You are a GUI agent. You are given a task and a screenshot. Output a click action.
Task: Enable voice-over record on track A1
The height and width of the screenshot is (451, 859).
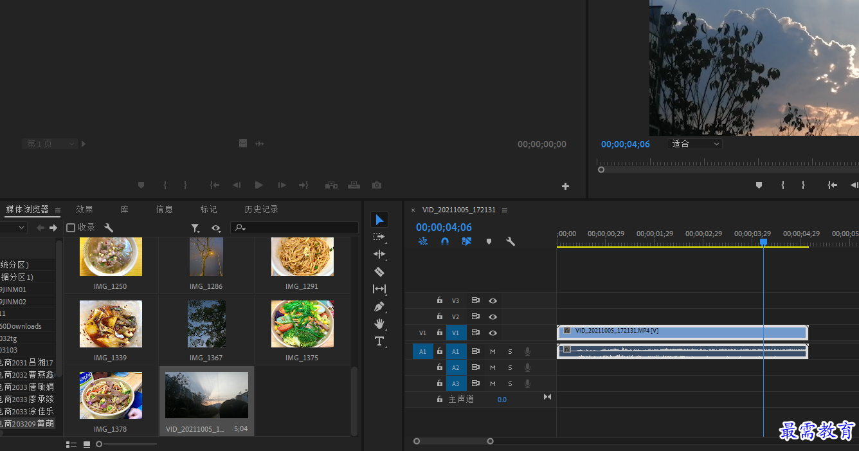(x=527, y=351)
